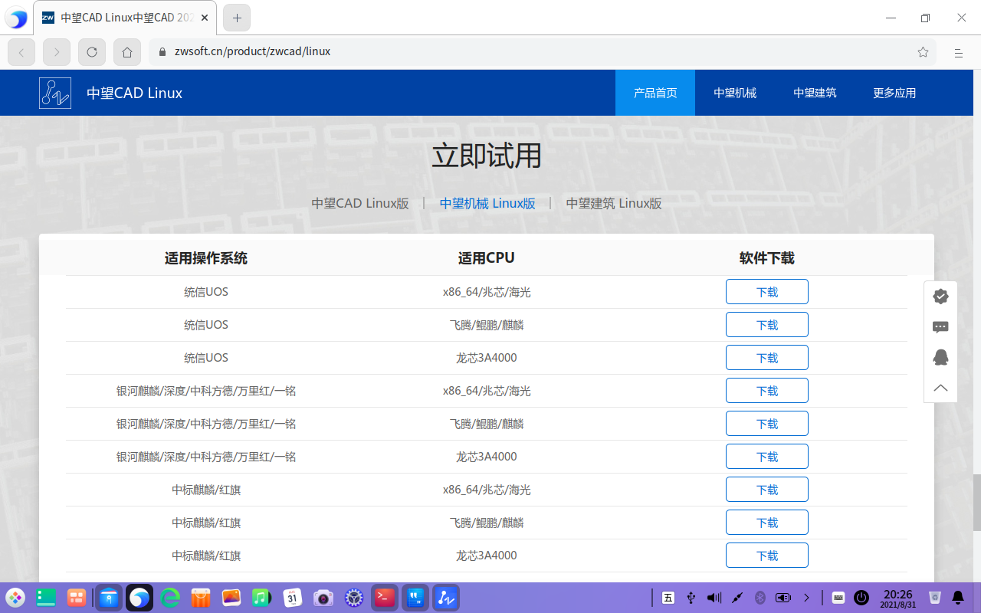Click the 中望CAD logo icon in header

coord(55,93)
